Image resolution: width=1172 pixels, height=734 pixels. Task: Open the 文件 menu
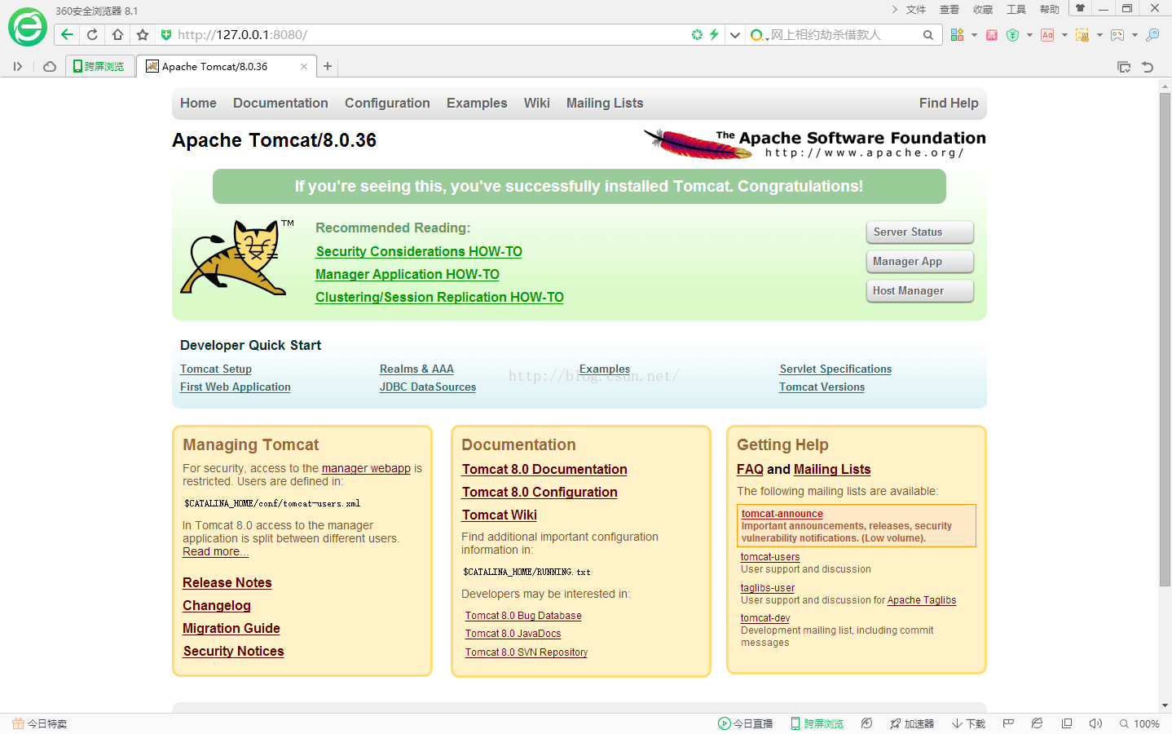(x=916, y=10)
